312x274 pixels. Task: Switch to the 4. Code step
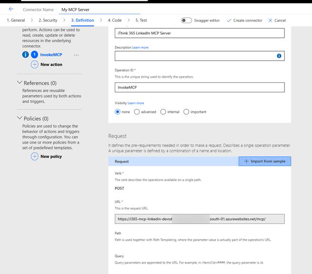coord(115,20)
